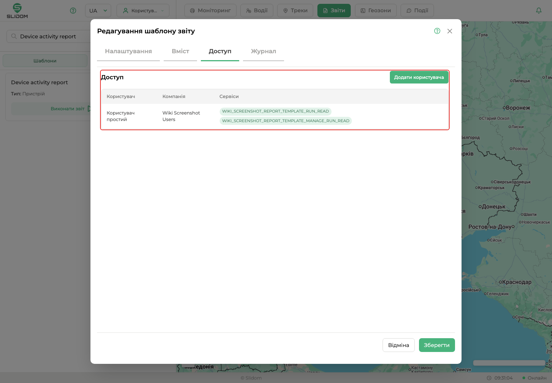Image resolution: width=552 pixels, height=383 pixels.
Task: Click the Device activity report search field
Action: click(x=49, y=36)
